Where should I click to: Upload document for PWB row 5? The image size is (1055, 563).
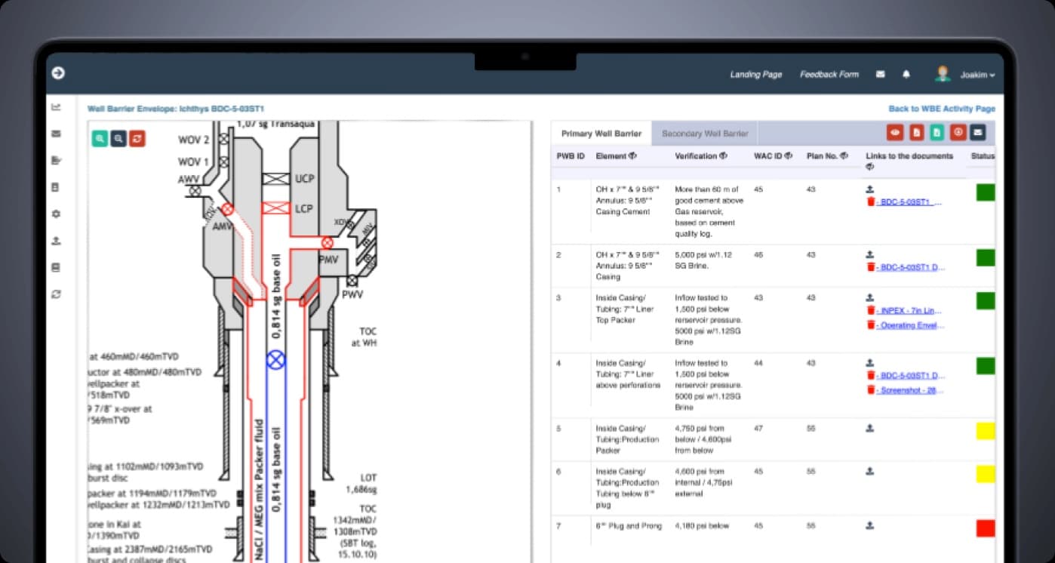(x=869, y=428)
